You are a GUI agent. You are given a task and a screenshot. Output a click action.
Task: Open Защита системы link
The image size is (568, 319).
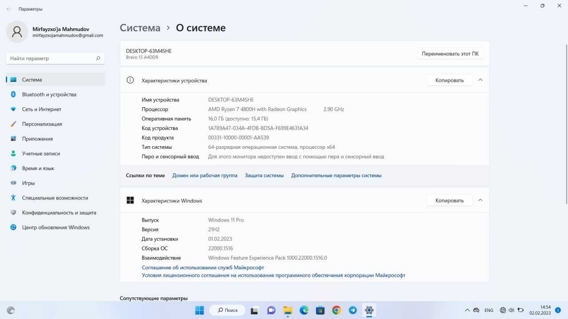264,175
